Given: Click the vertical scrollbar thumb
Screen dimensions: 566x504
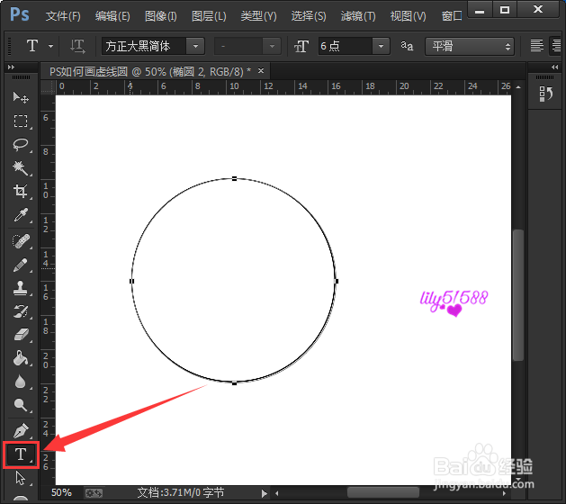Looking at the screenshot, I should (518, 294).
